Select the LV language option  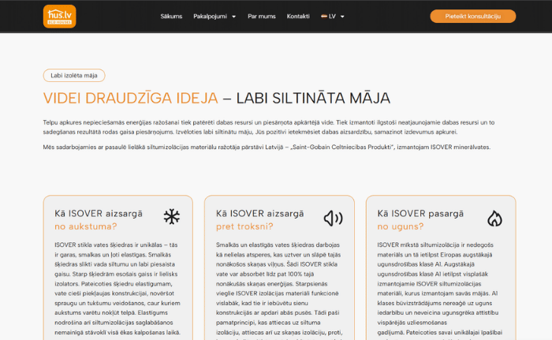(x=332, y=17)
